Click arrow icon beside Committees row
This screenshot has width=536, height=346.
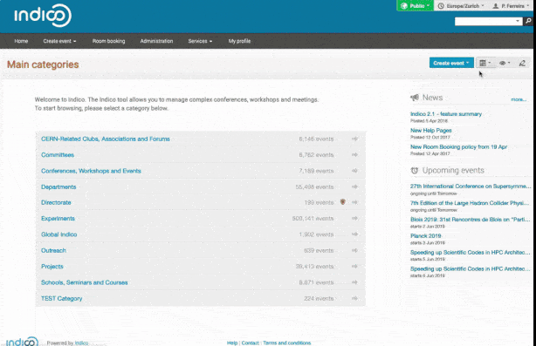coord(354,155)
